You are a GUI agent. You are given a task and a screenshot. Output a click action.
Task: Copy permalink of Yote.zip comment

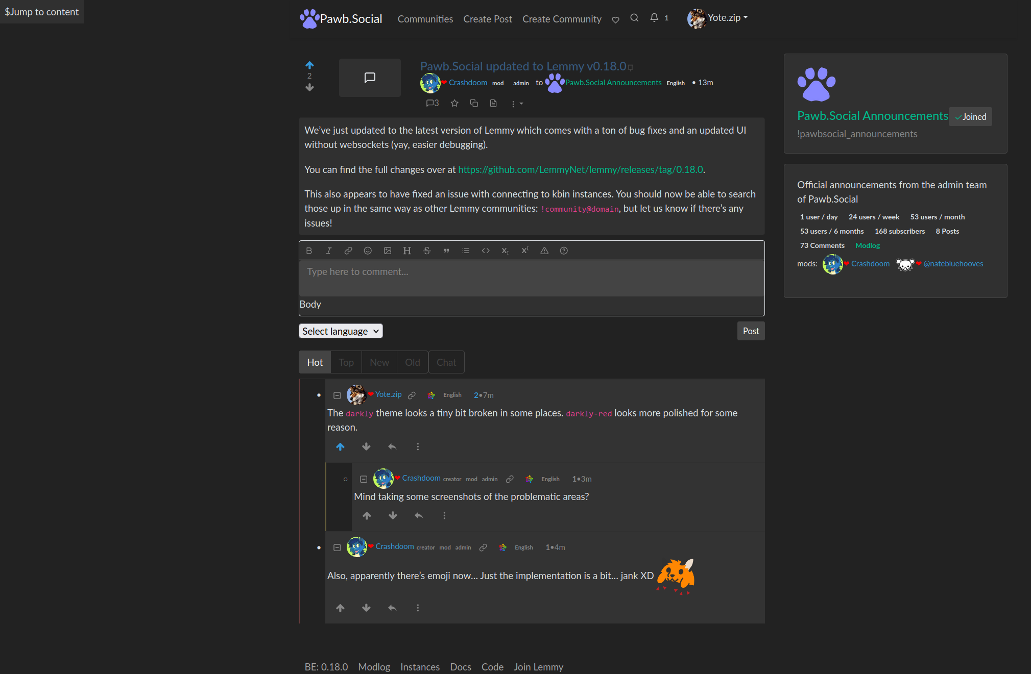click(412, 395)
